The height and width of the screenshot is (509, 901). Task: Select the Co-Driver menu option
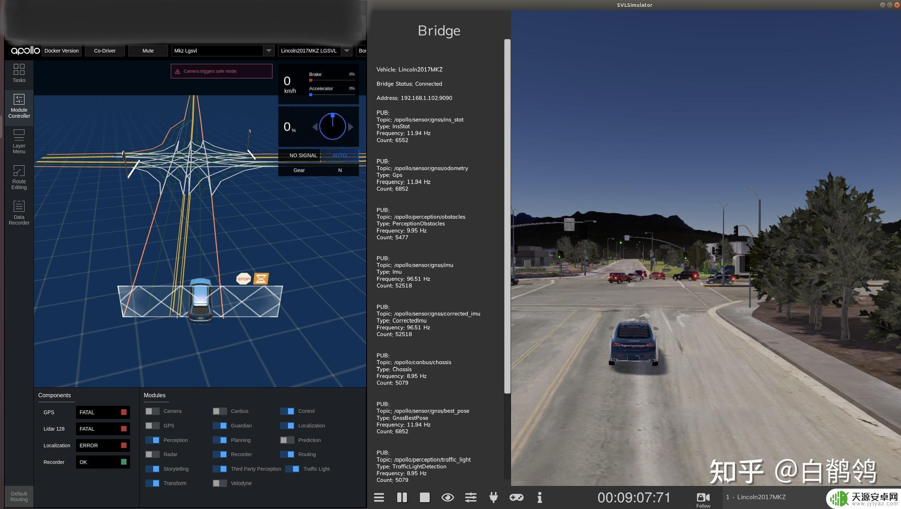point(105,51)
